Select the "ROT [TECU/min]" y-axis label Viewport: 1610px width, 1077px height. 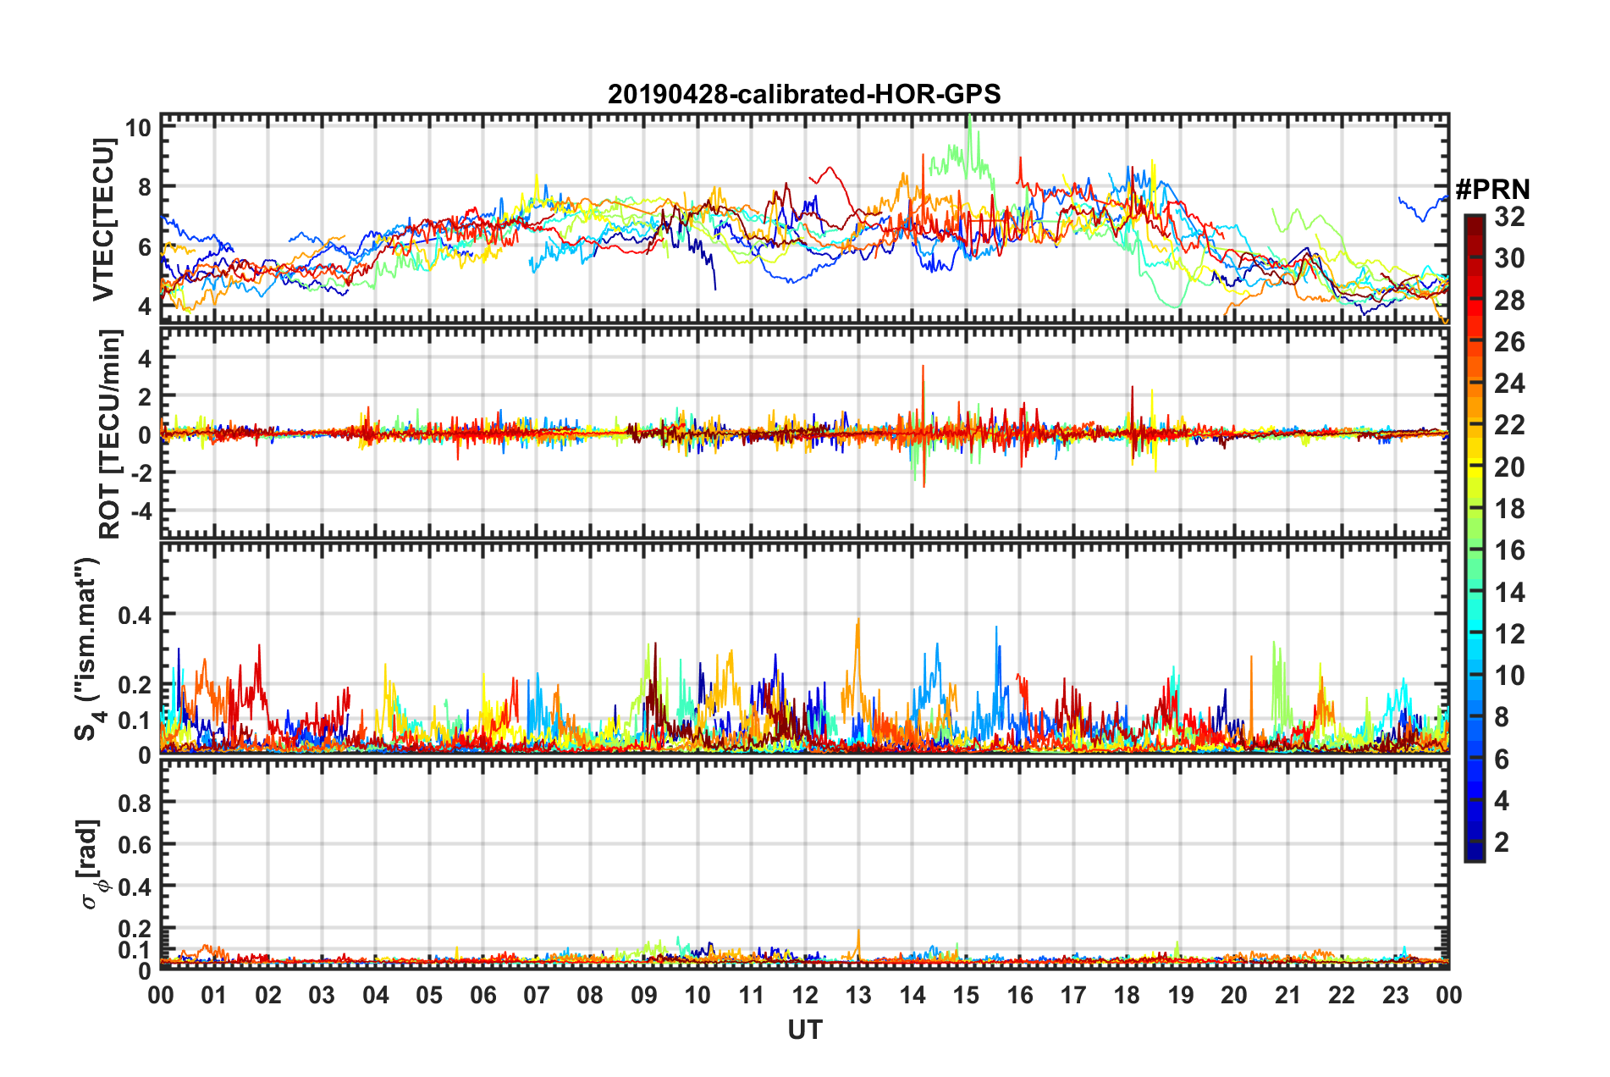point(110,434)
